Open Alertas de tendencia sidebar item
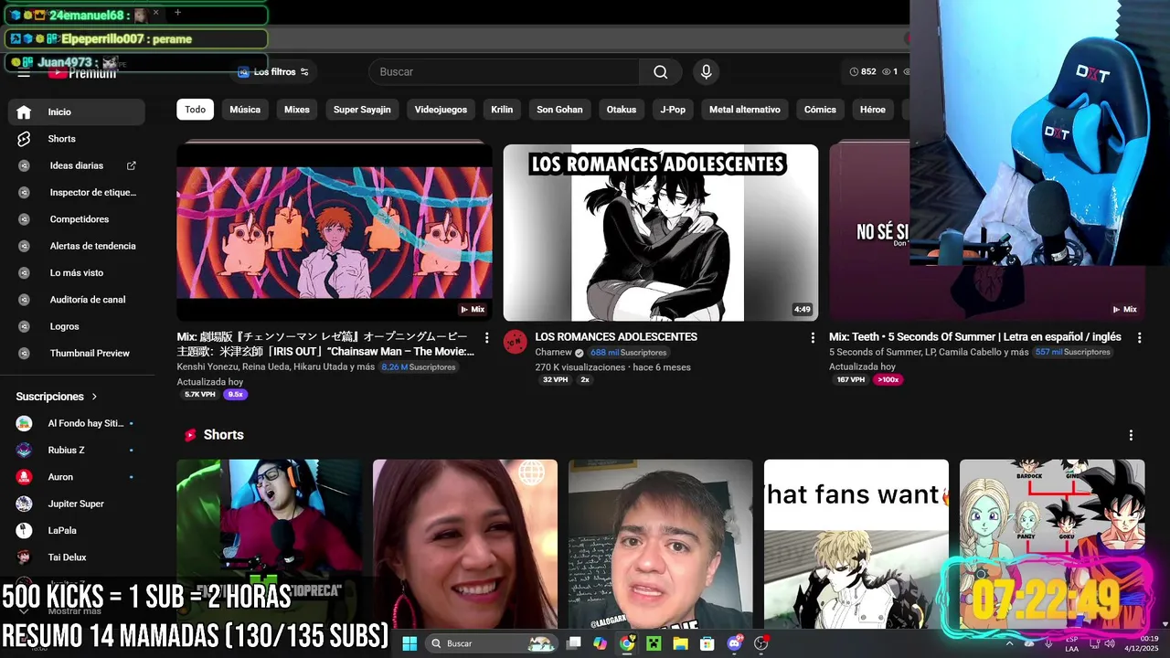 pos(77,246)
